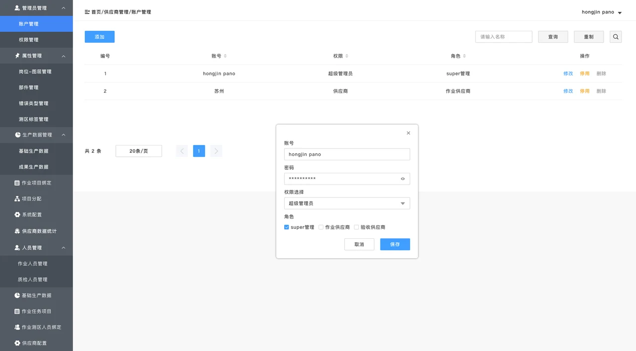This screenshot has height=351, width=636.
Task: Open 错误类型管理 in the sidebar
Action: pyautogui.click(x=36, y=103)
